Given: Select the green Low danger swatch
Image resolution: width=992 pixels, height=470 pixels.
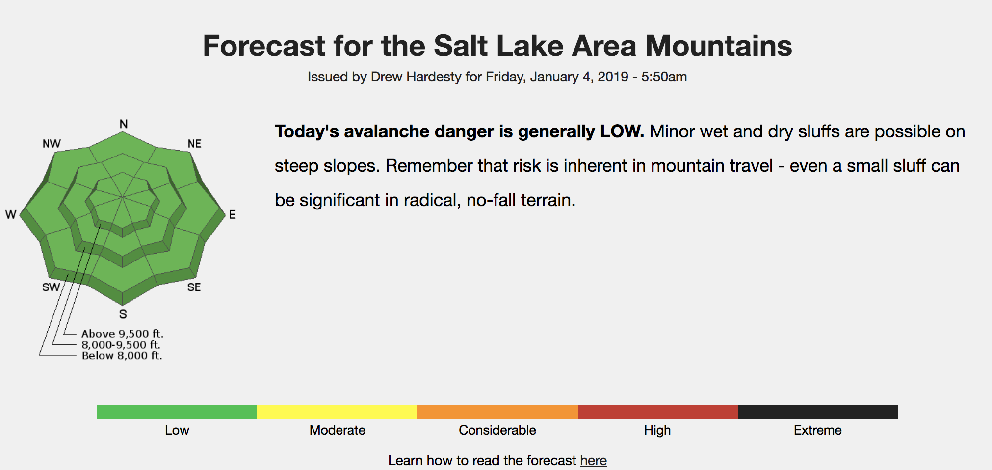Looking at the screenshot, I should [x=177, y=412].
